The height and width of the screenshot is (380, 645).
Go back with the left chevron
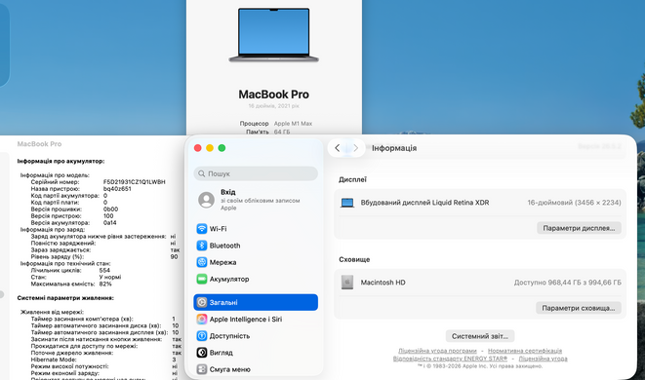tap(338, 148)
